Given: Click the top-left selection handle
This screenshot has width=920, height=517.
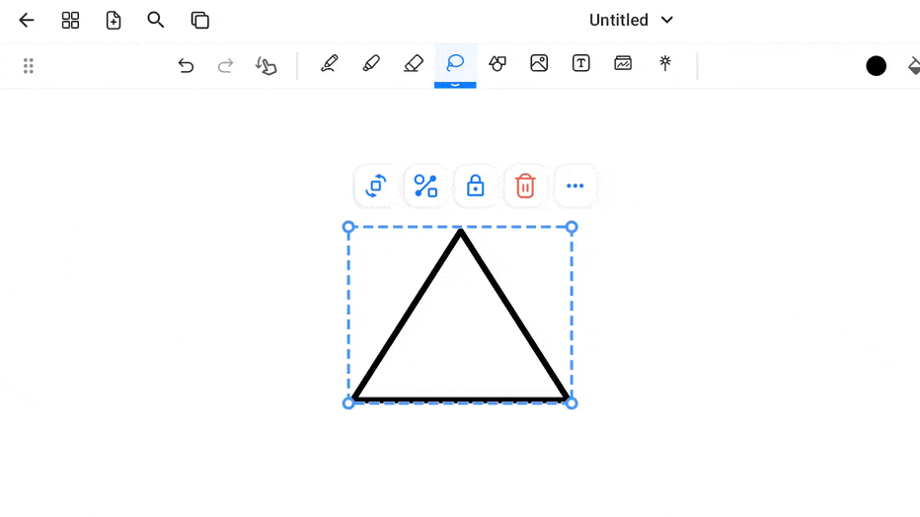Looking at the screenshot, I should [348, 227].
